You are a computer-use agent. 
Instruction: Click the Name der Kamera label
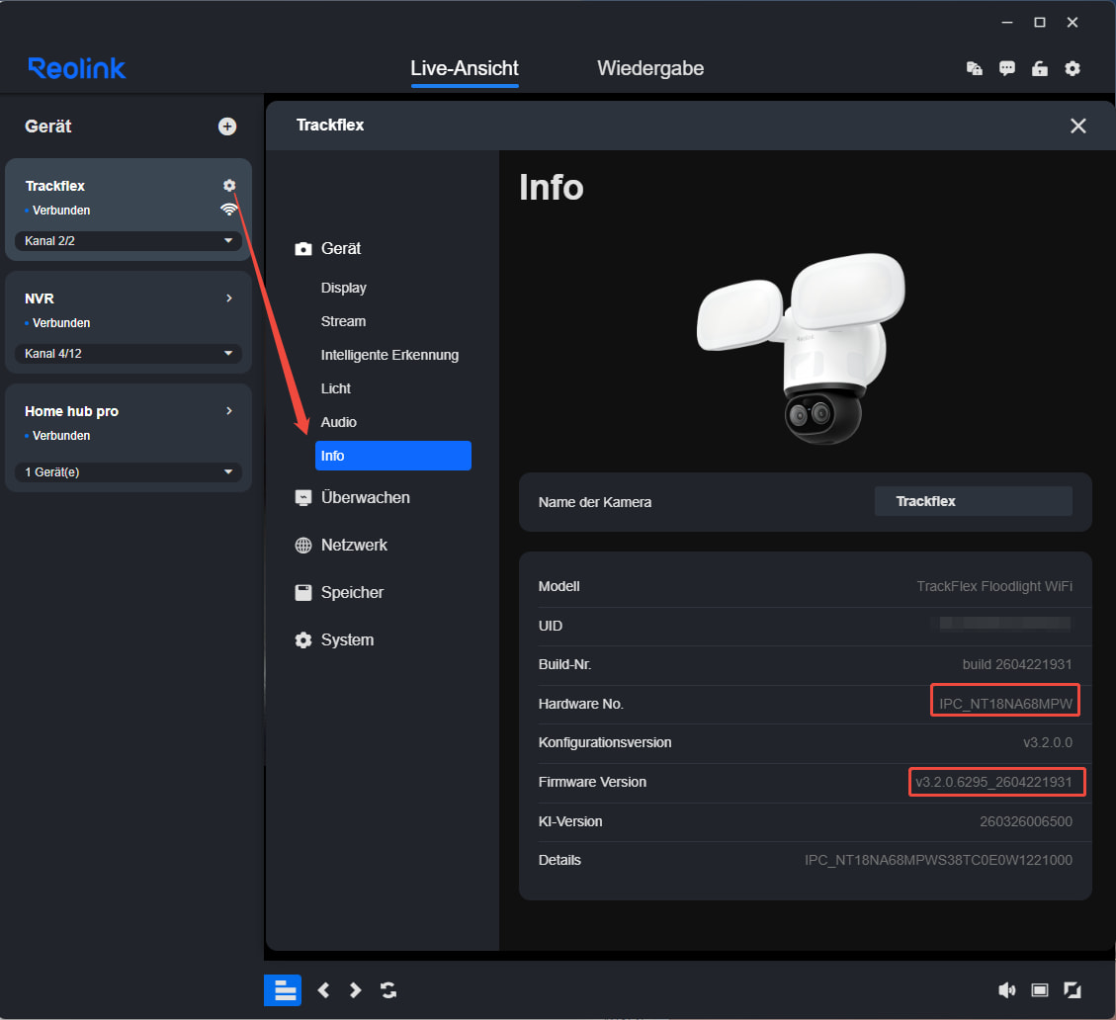pos(595,502)
